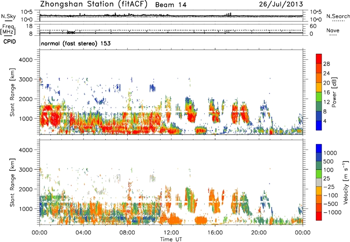The width and height of the screenshot is (350, 242).
Task: Click the '08:00' time axis tick label
Action: (x=127, y=233)
